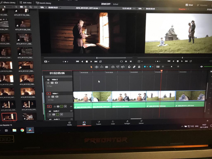Show the Mixer panel
Image resolution: width=212 pixels, height=159 pixels.
point(189,5)
